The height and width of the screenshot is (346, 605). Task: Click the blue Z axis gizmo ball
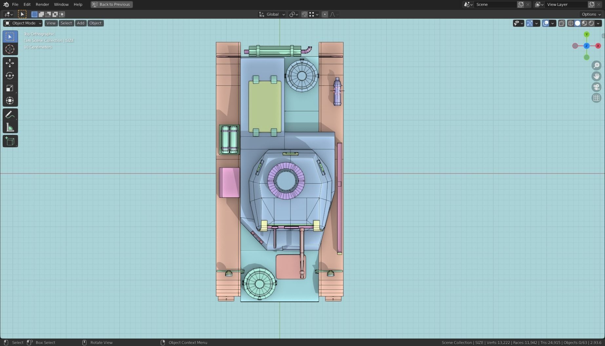click(x=587, y=46)
